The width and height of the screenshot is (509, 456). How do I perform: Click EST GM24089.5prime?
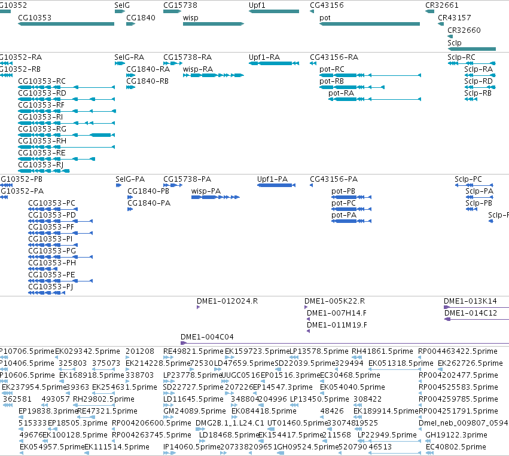click(194, 411)
